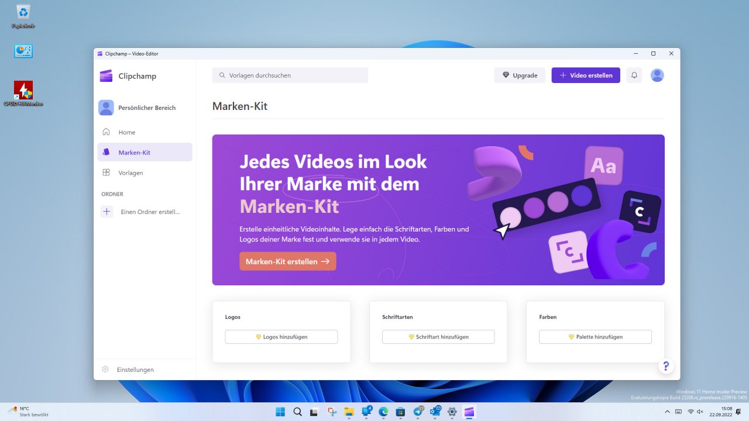Click the Vorlagen durchsuchen search field
The image size is (749, 421).
(290, 75)
